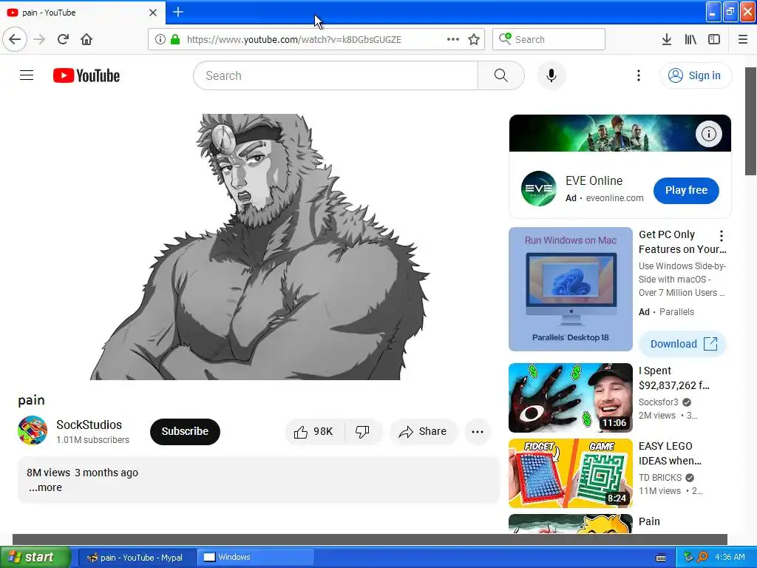Subscribe to SockStudios channel
This screenshot has height=568, width=757.
185,431
